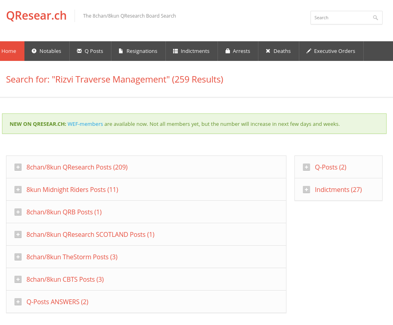
Task: Expand QResearch SCOTLAND Posts plus icon
Action: coord(18,234)
